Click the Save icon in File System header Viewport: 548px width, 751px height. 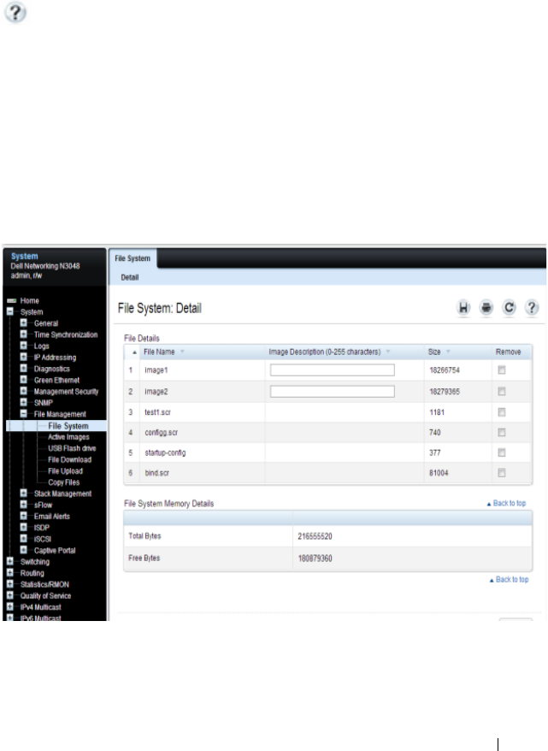pyautogui.click(x=463, y=307)
